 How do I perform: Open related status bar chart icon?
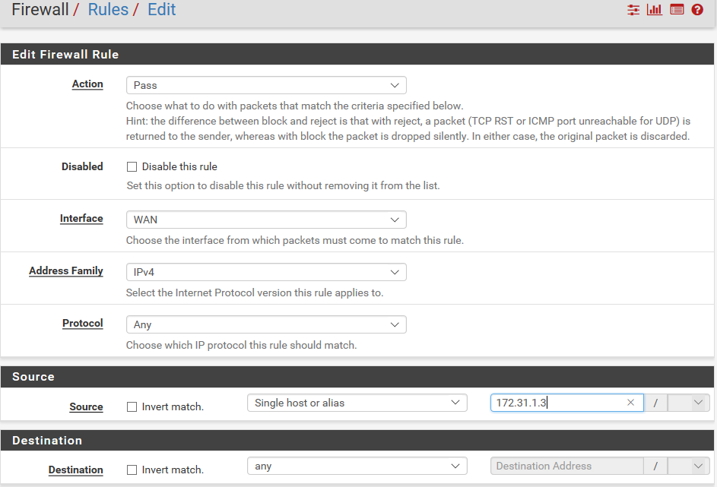(655, 10)
